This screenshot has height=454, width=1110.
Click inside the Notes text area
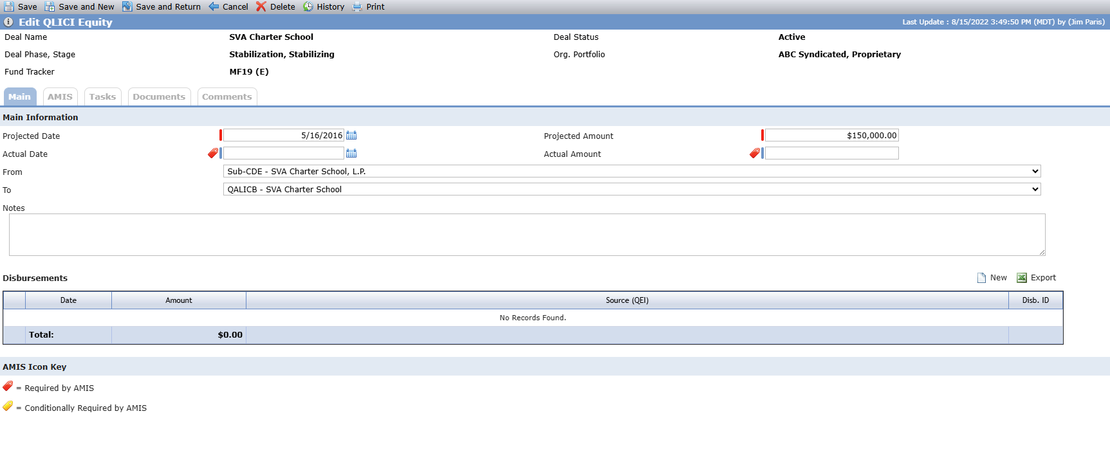click(527, 235)
